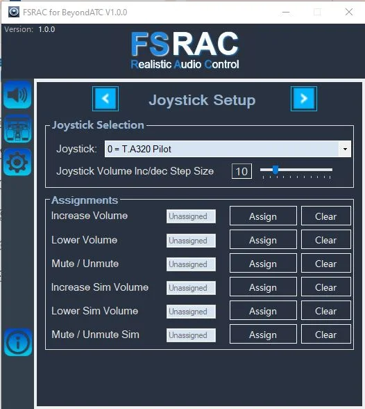Open the gear settings sidebar icon
This screenshot has width=365, height=409.
[x=17, y=162]
